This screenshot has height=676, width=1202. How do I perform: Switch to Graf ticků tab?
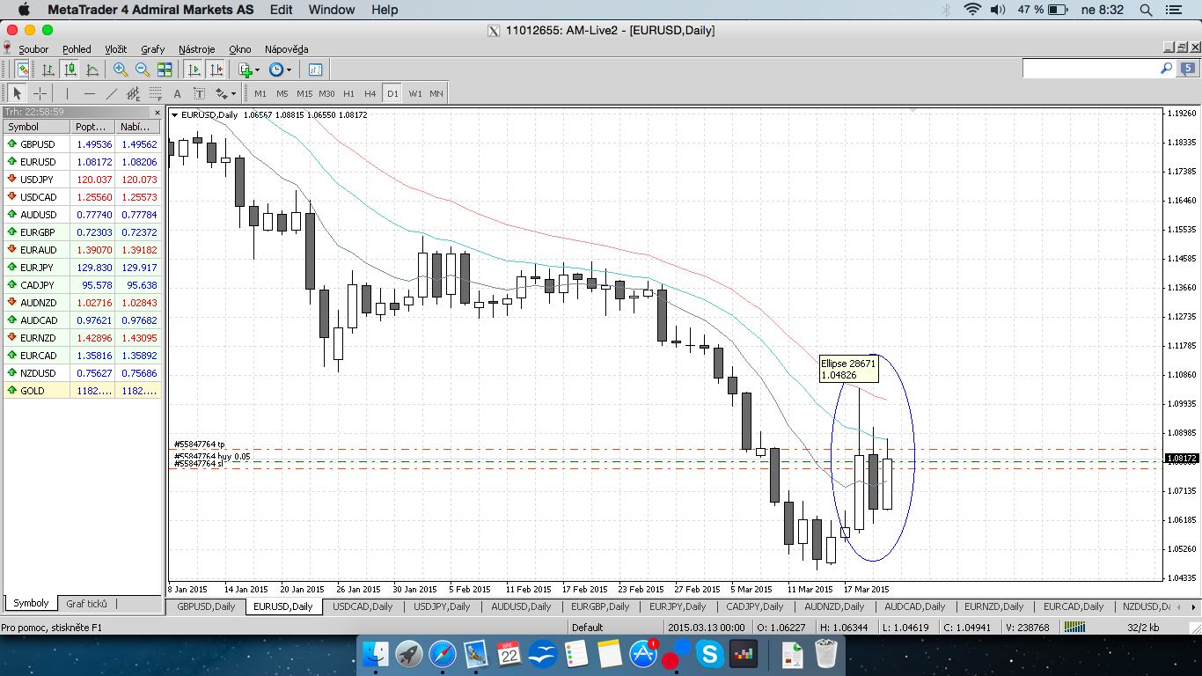[x=86, y=604]
